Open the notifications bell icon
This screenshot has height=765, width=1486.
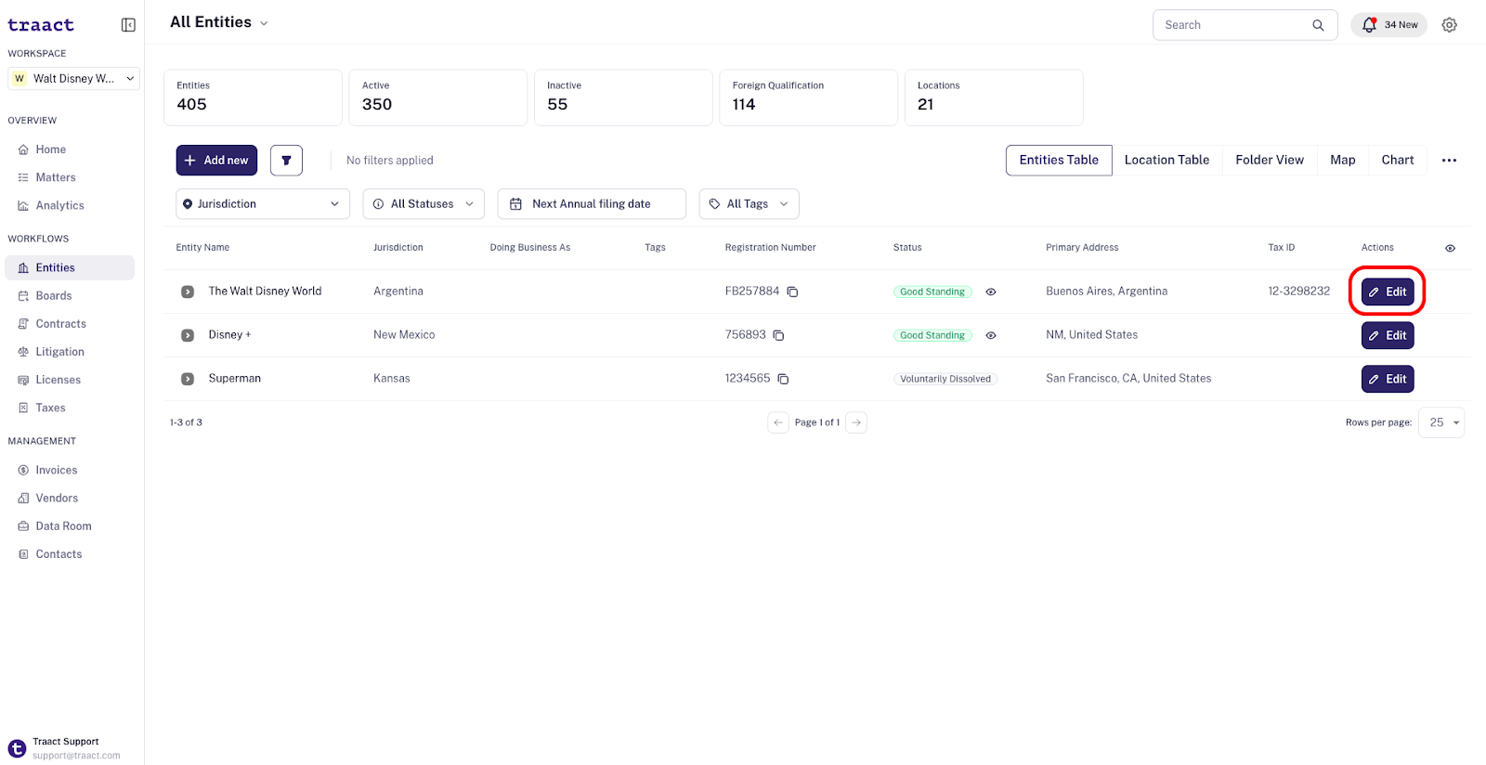click(1369, 25)
